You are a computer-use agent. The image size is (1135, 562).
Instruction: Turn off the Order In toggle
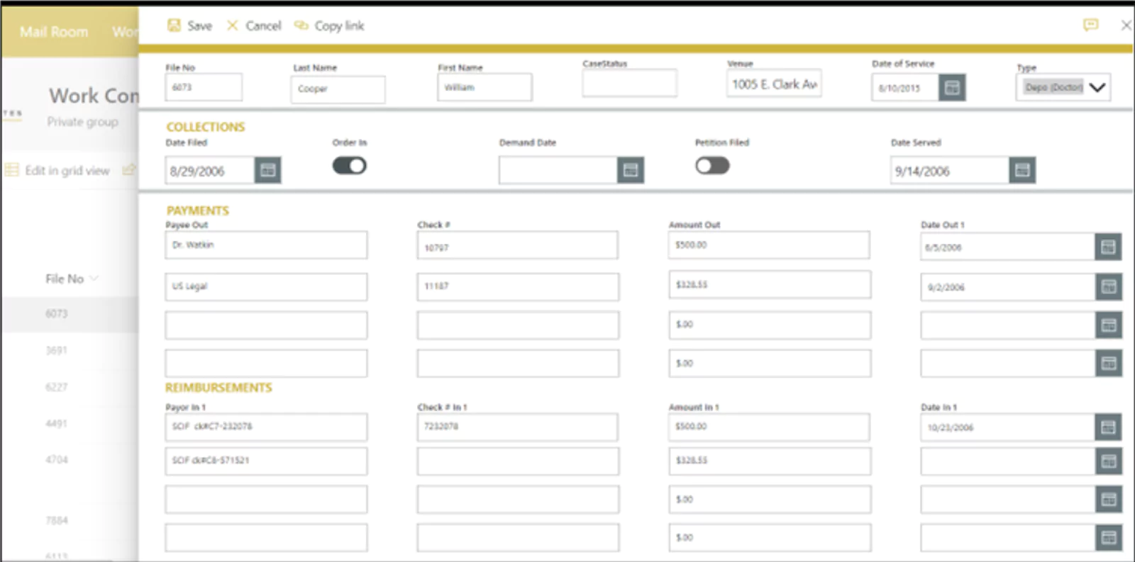coord(349,166)
